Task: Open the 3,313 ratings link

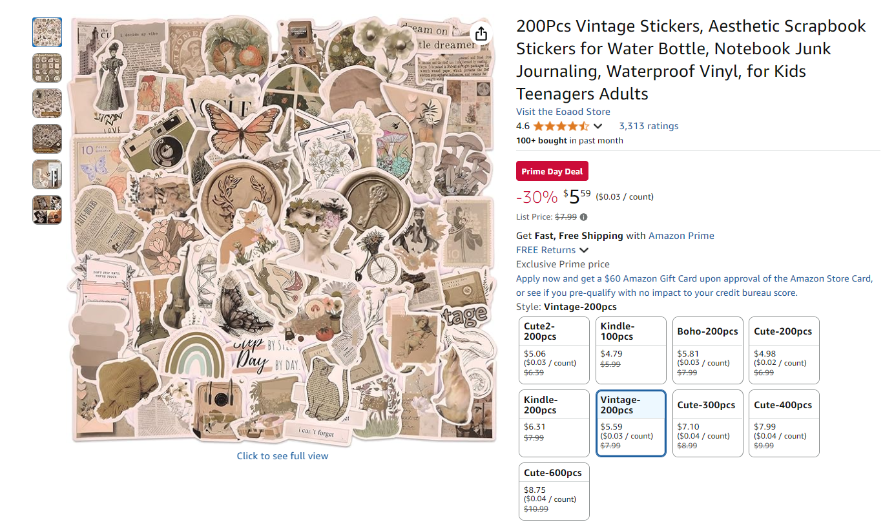Action: tap(649, 126)
